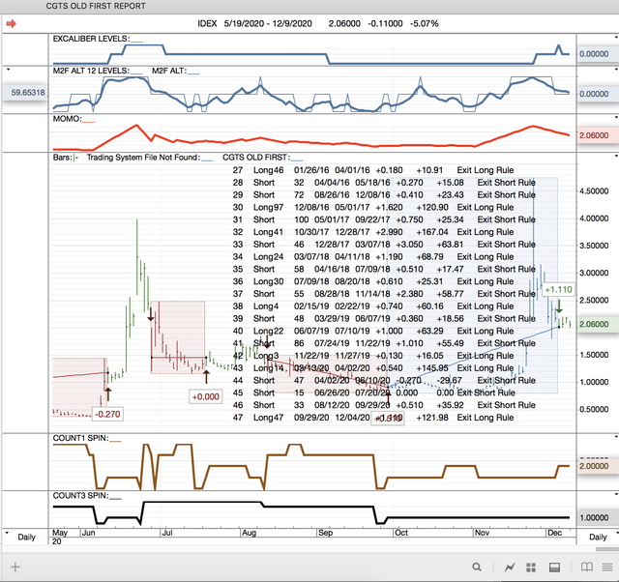This screenshot has height=582, width=619.
Task: Open COUNT1 SPIN panel menu triangle
Action: [x=616, y=437]
